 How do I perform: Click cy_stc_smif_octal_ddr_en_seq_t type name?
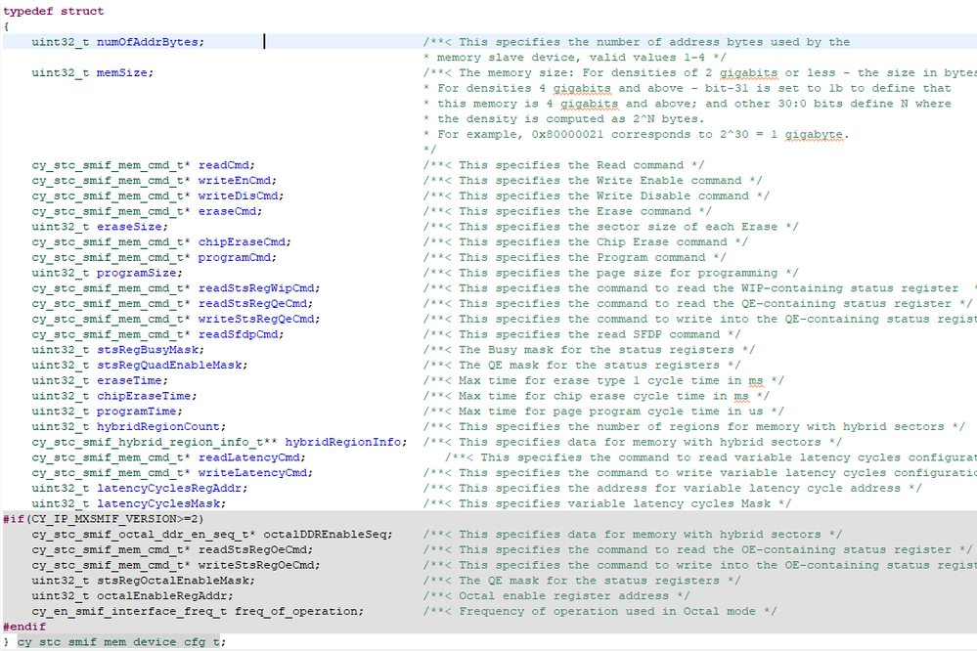click(x=140, y=535)
